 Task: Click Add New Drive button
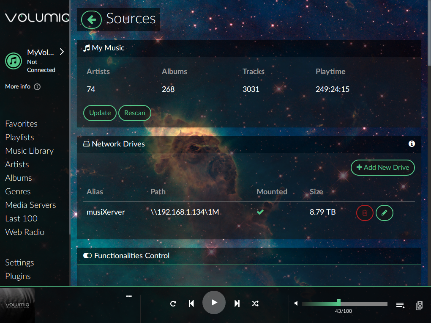pos(383,167)
